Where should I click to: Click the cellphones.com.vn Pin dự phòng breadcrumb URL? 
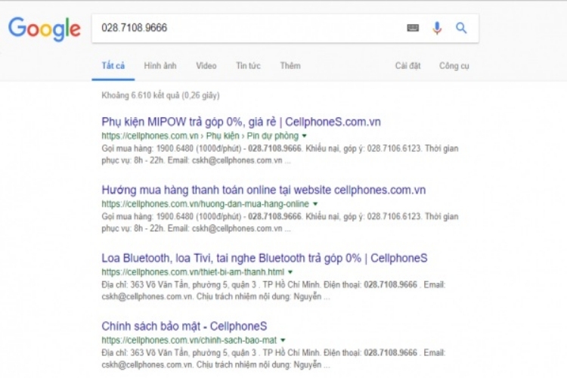pyautogui.click(x=200, y=136)
